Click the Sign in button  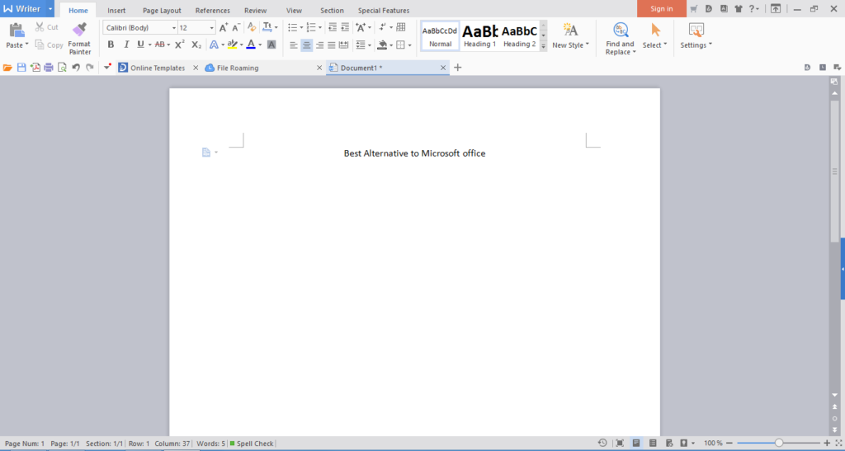(x=661, y=8)
